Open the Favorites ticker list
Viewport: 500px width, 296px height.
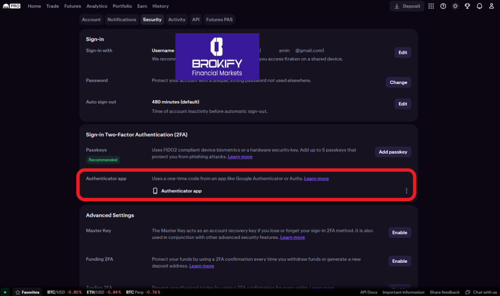tap(27, 292)
